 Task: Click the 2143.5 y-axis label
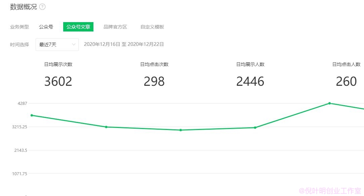(x=21, y=150)
